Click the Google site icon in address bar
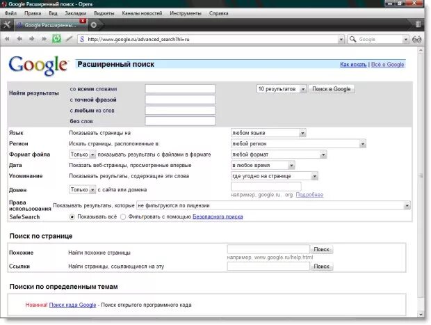 (x=82, y=39)
